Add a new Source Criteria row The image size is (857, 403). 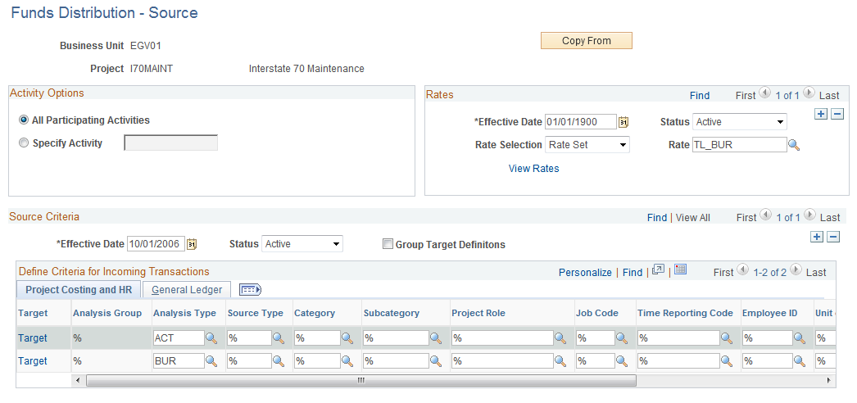(817, 237)
